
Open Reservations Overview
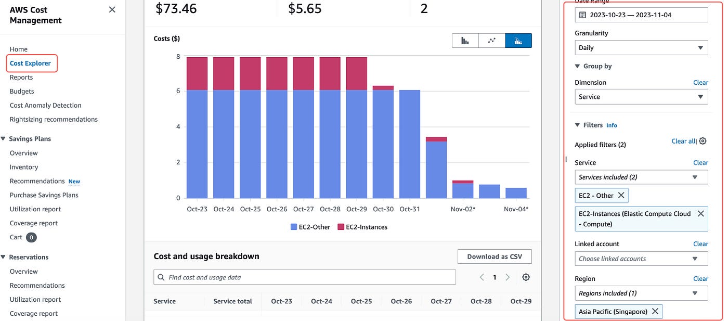pos(24,271)
